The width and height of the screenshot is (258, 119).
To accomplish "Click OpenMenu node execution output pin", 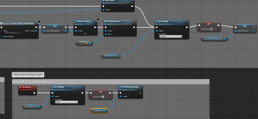I will (34, 93).
